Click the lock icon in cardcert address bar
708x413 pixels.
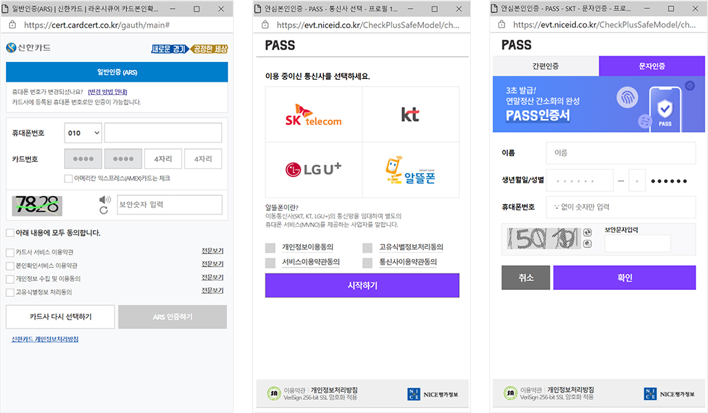12,25
